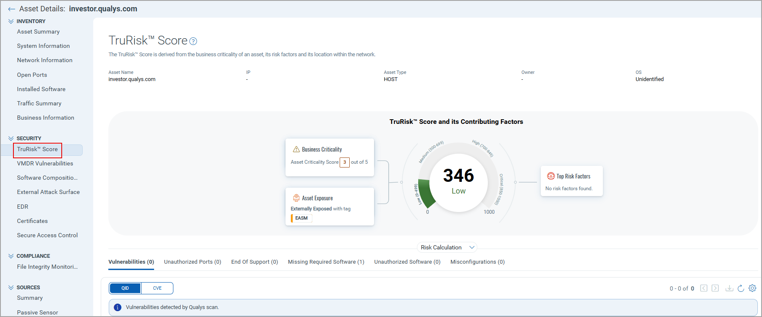Click the HOST asset type value
Viewport: 762px width, 317px height.
390,79
